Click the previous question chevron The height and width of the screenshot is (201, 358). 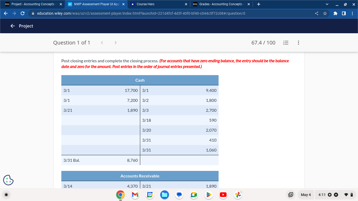point(102,43)
